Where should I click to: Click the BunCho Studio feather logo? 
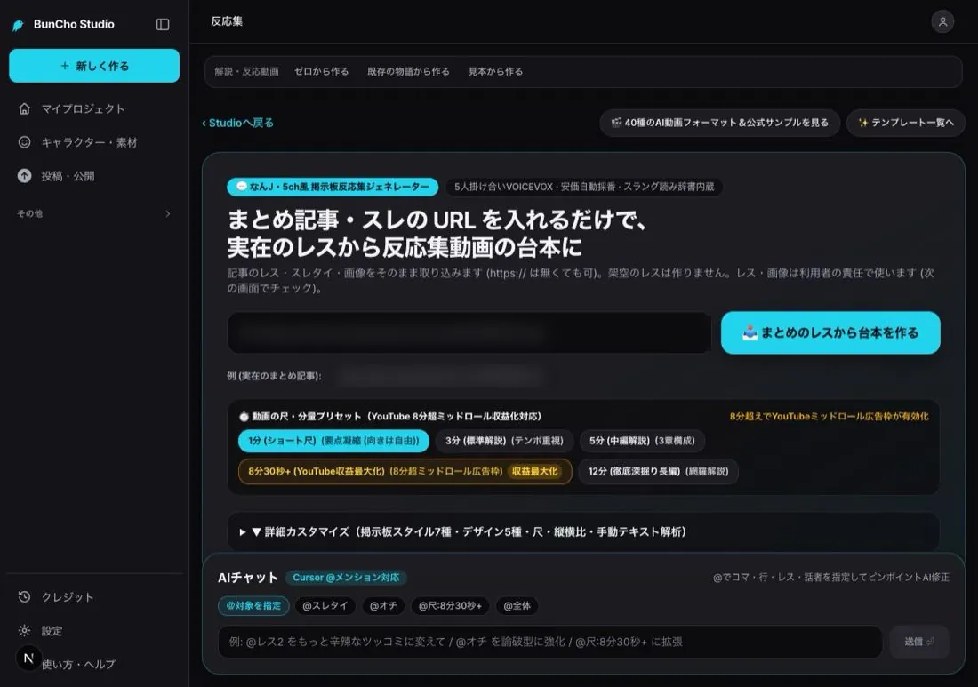tap(18, 25)
